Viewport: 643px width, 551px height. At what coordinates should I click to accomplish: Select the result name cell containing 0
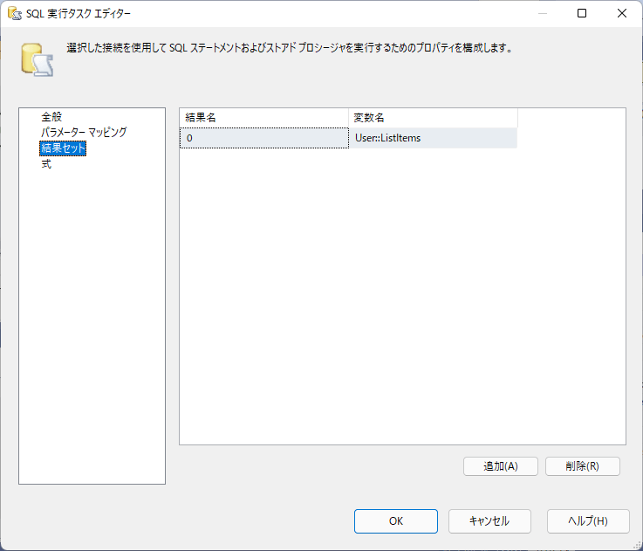(x=264, y=138)
